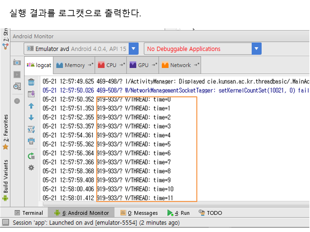Toggle soft-wrap for the logcat output
The width and height of the screenshot is (310, 232).
point(31,130)
